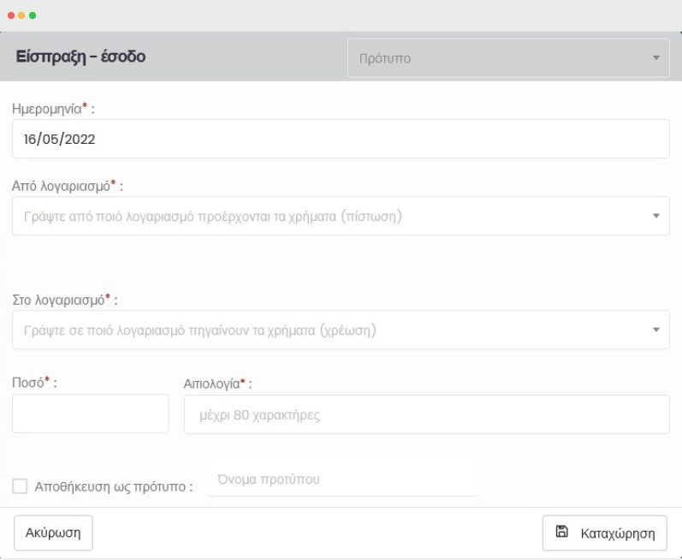The width and height of the screenshot is (682, 560).
Task: Click the yellow minimize window dot
Action: [x=21, y=16]
